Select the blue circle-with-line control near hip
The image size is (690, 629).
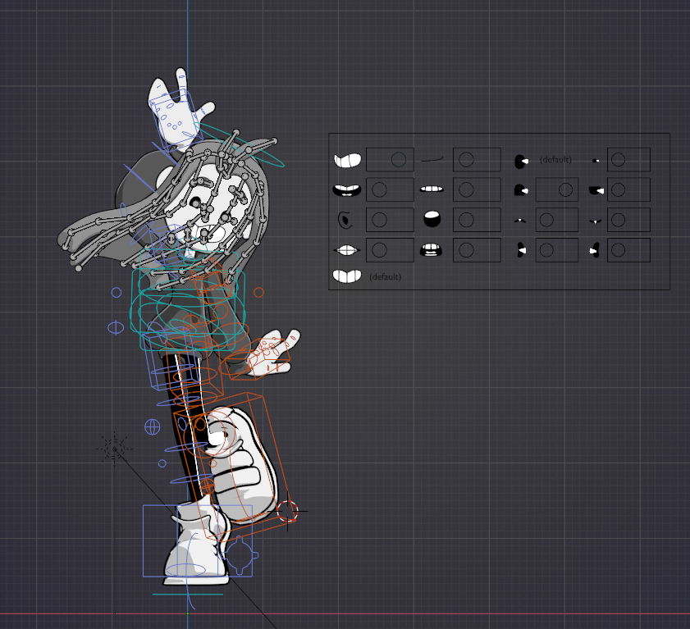tap(116, 328)
